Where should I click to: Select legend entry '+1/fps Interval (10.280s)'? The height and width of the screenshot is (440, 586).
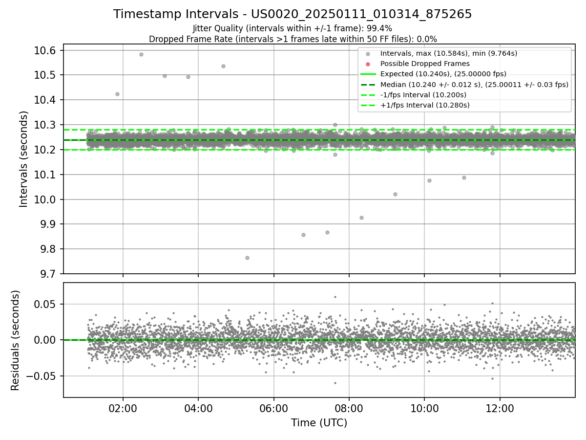pyautogui.click(x=424, y=105)
